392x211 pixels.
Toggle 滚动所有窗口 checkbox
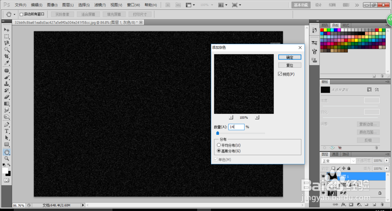[21, 14]
